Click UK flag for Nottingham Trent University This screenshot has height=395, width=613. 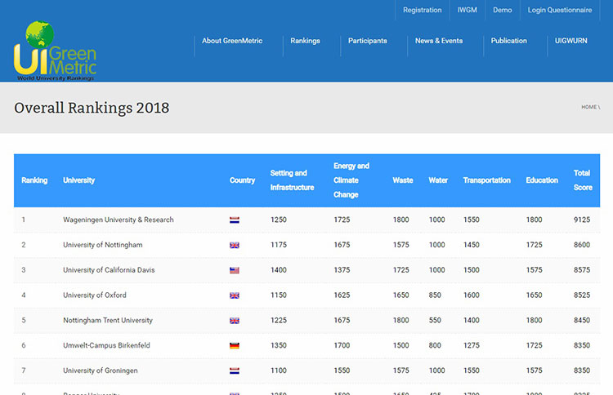click(235, 321)
